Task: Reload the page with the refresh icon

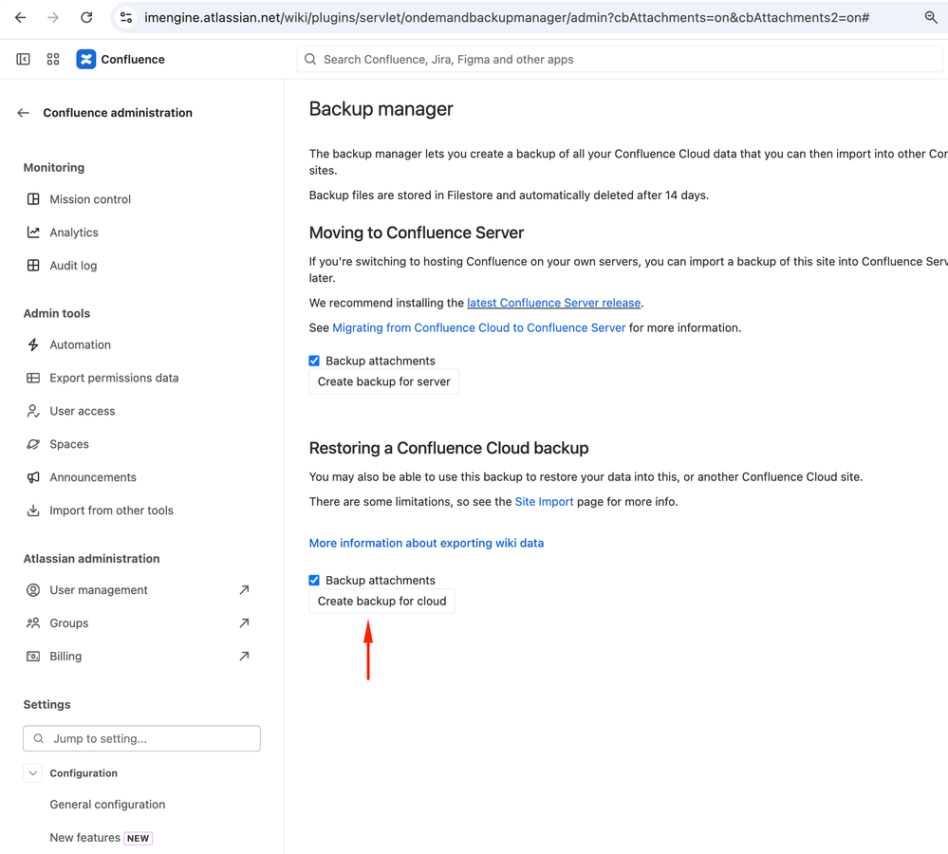Action: point(86,16)
